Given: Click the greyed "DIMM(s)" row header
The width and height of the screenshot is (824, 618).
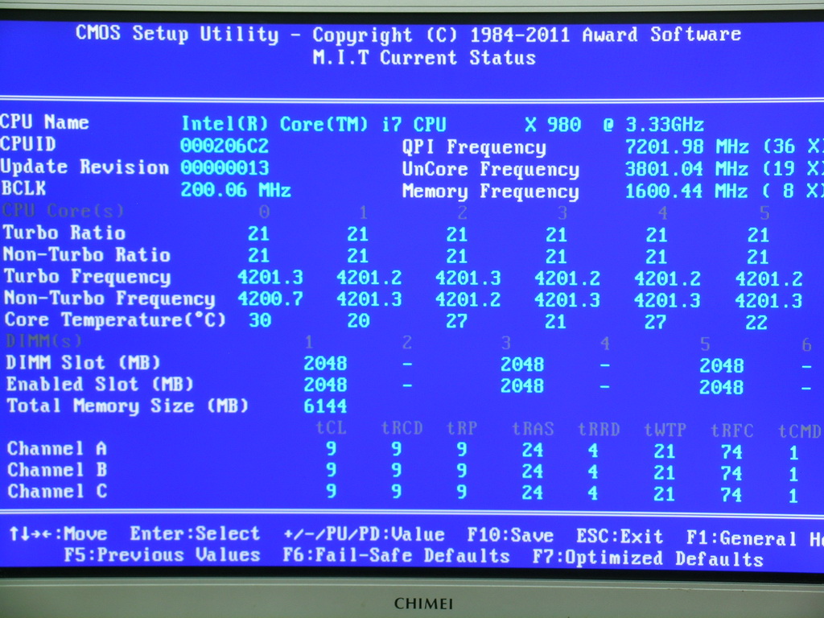Looking at the screenshot, I should (44, 341).
